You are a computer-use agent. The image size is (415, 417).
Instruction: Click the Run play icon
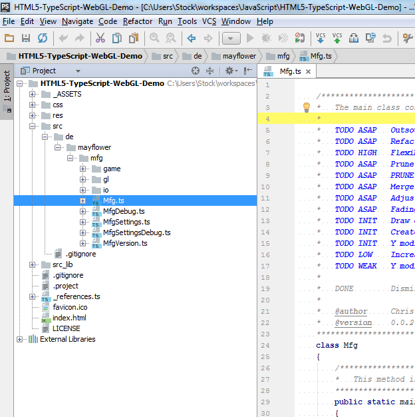[x=250, y=38]
